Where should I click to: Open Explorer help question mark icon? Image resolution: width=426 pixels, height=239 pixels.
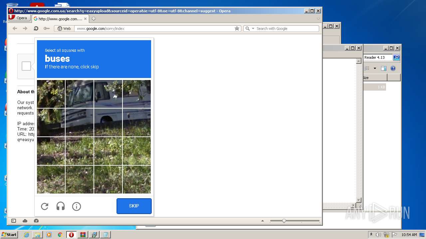coord(393,68)
